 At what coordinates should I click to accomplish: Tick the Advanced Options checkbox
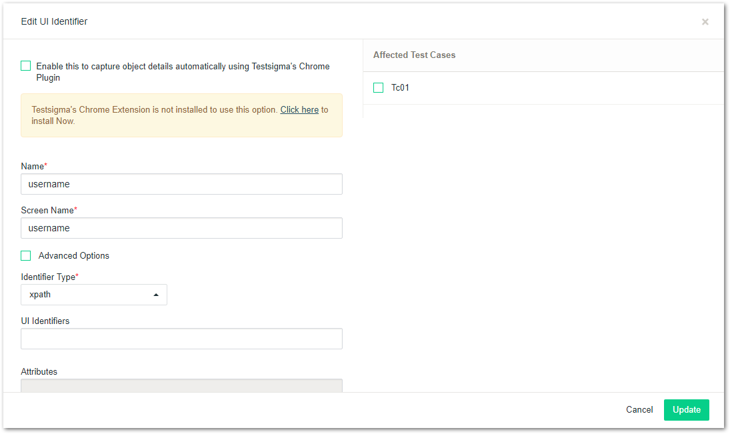pos(26,256)
